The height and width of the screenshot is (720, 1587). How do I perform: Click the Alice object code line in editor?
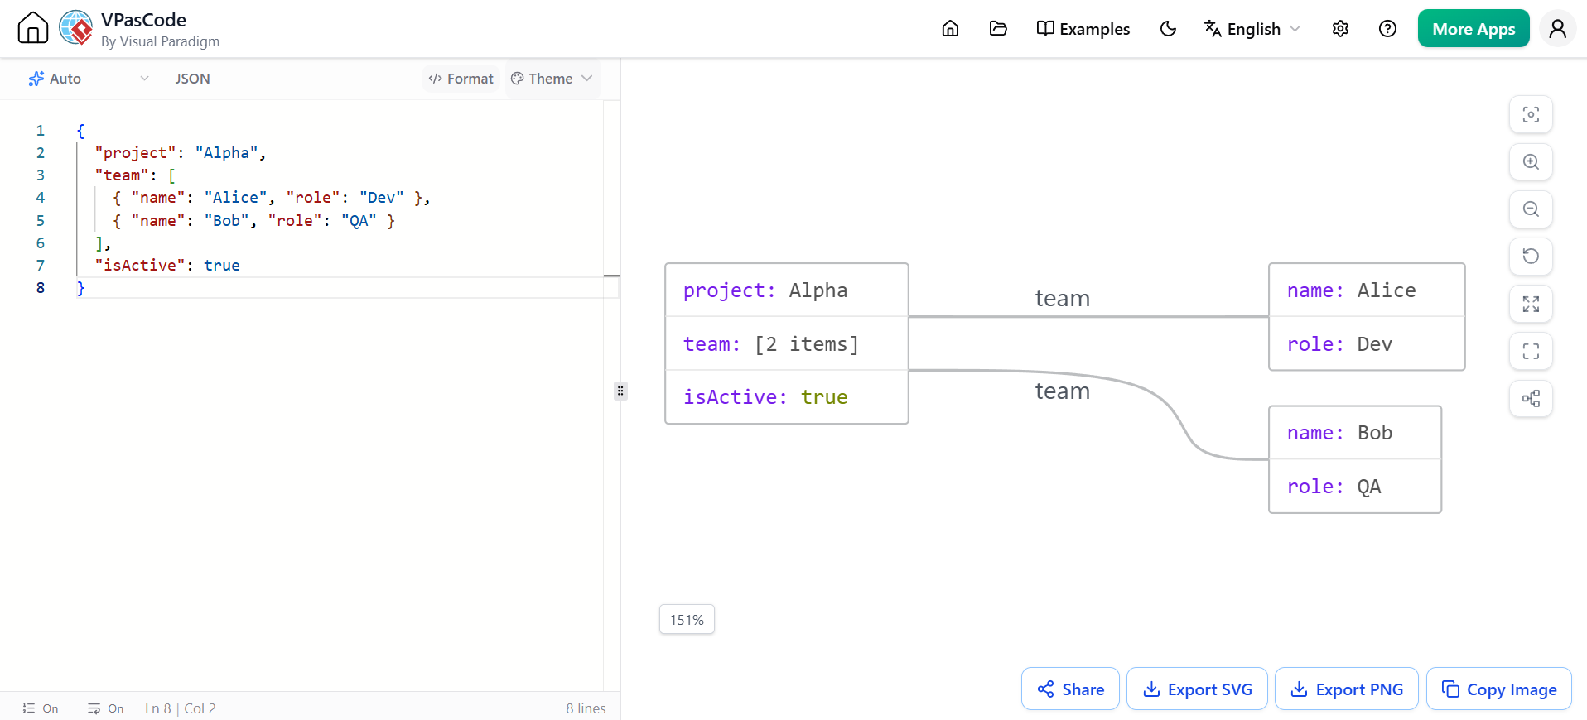271,198
